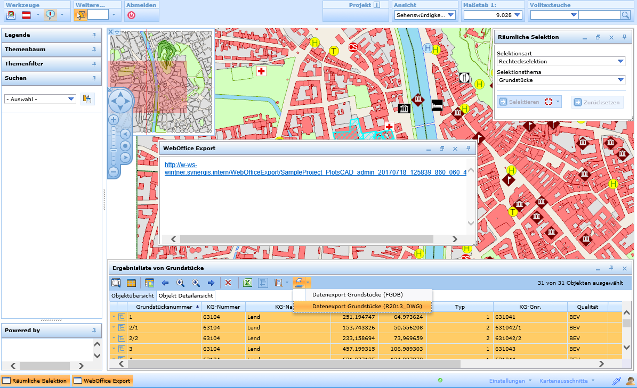Export result list to Excel

[x=247, y=283]
